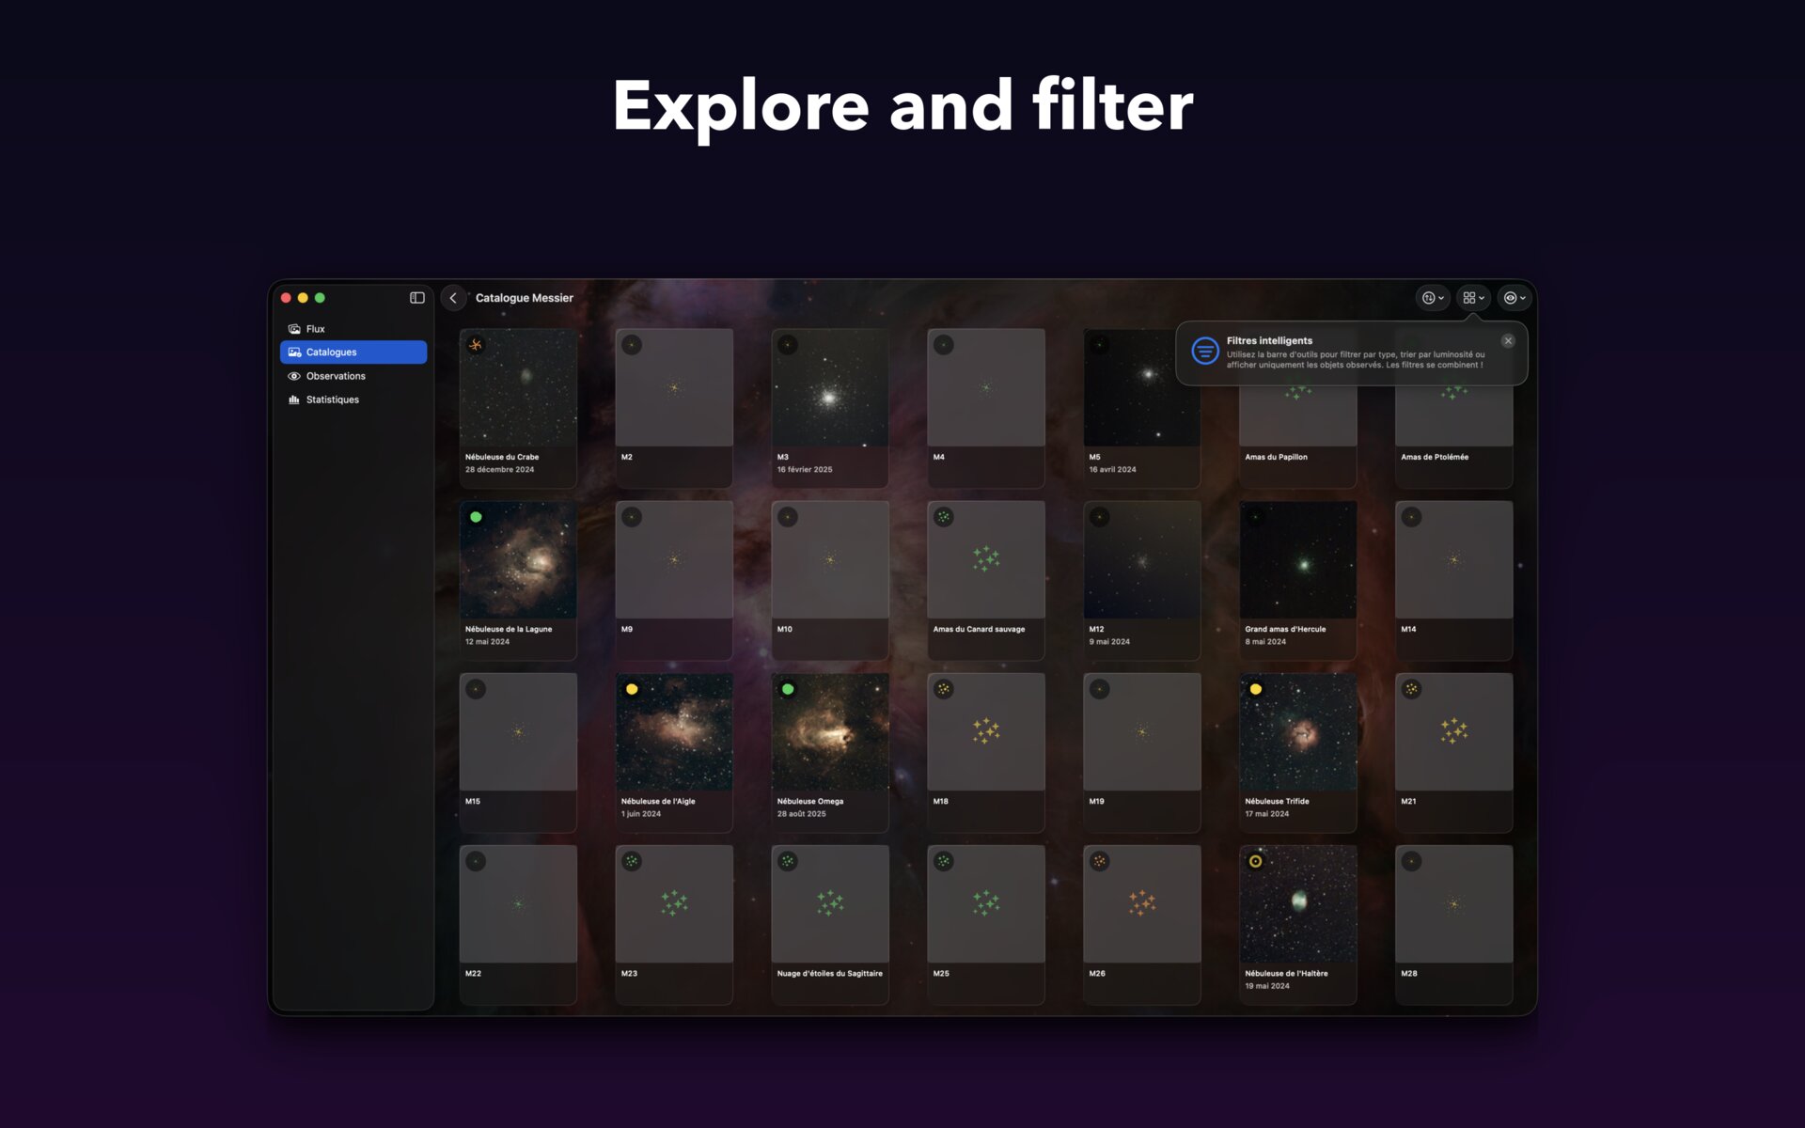1805x1128 pixels.
Task: Click the green badge on Nébuleuse Omega
Action: point(788,689)
